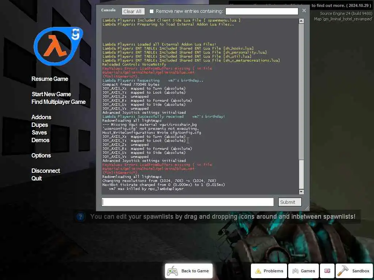Click console scrollbar up arrow
Viewport: 374px width, 280px height.
tap(301, 21)
